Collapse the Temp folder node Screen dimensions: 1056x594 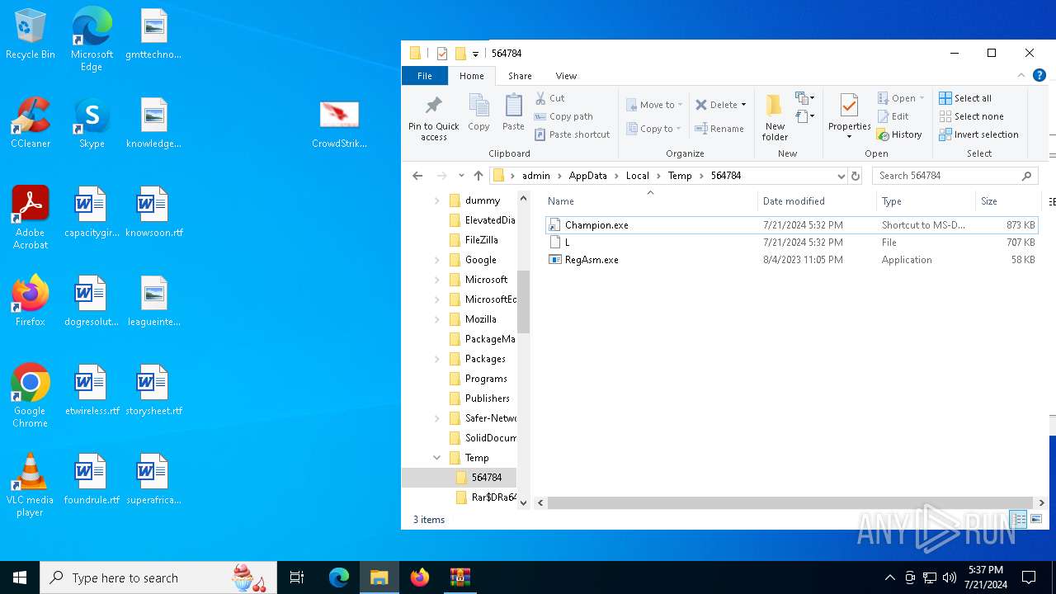coord(437,458)
